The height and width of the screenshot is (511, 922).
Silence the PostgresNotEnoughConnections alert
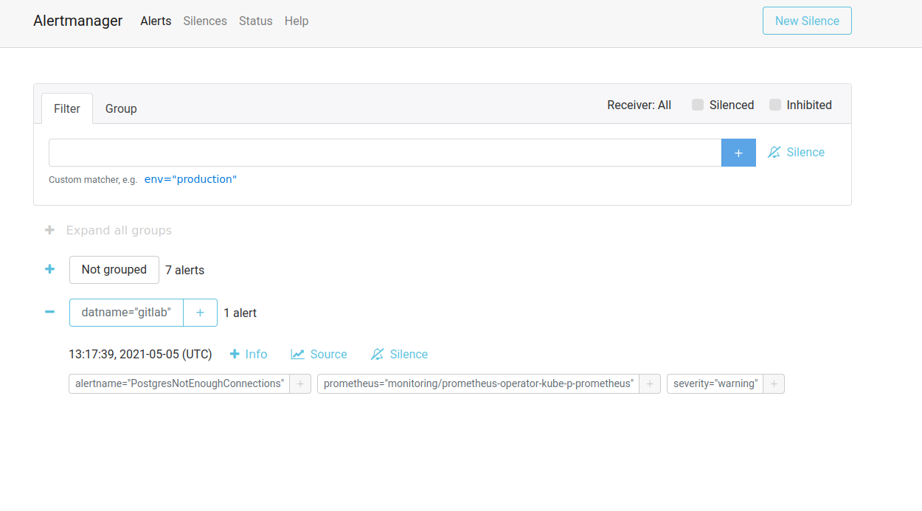coord(399,354)
